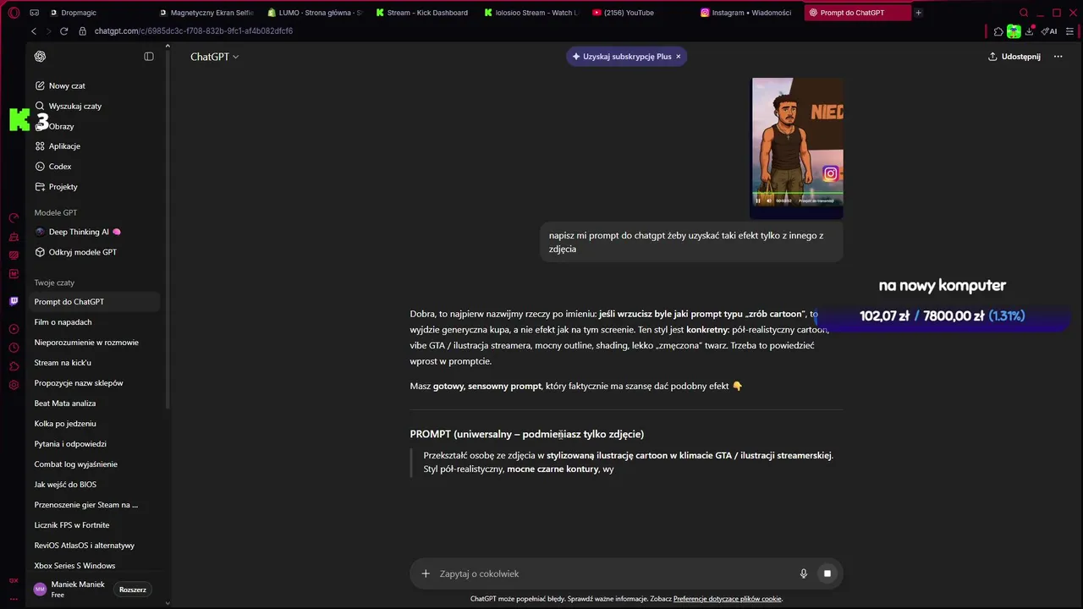Collapse the ChatGPT sidebar panel
This screenshot has height=609, width=1083.
pos(149,57)
